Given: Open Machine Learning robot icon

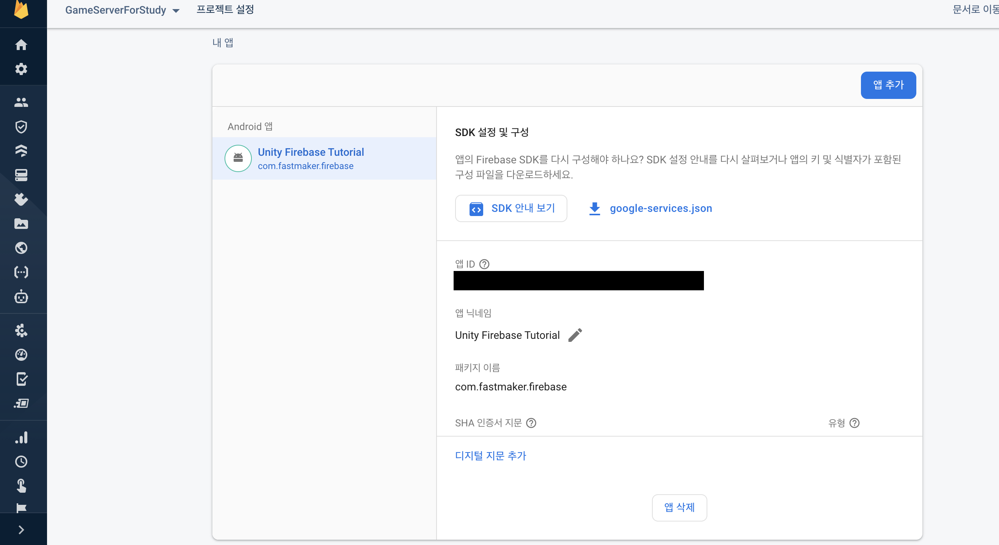Looking at the screenshot, I should click(x=21, y=297).
